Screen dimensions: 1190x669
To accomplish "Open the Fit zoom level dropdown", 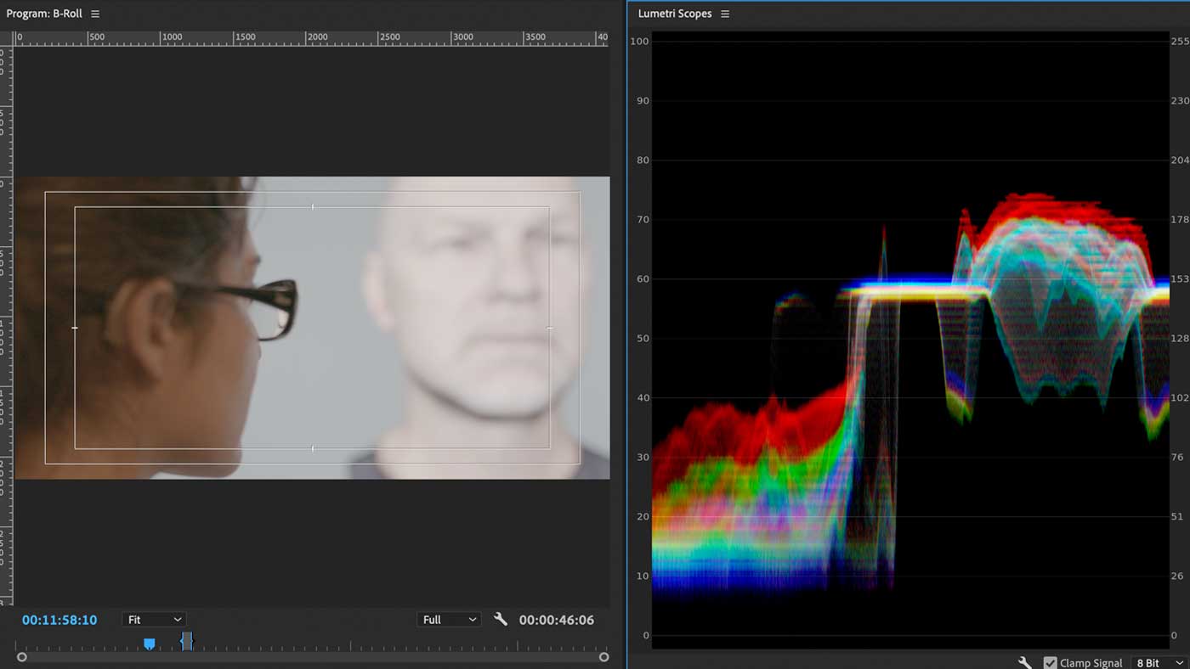I will 153,619.
